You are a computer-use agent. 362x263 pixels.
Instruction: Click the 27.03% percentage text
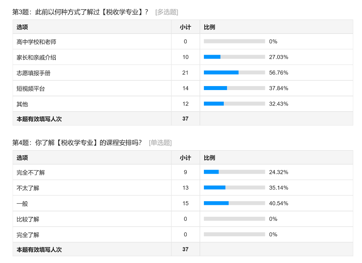(x=278, y=57)
